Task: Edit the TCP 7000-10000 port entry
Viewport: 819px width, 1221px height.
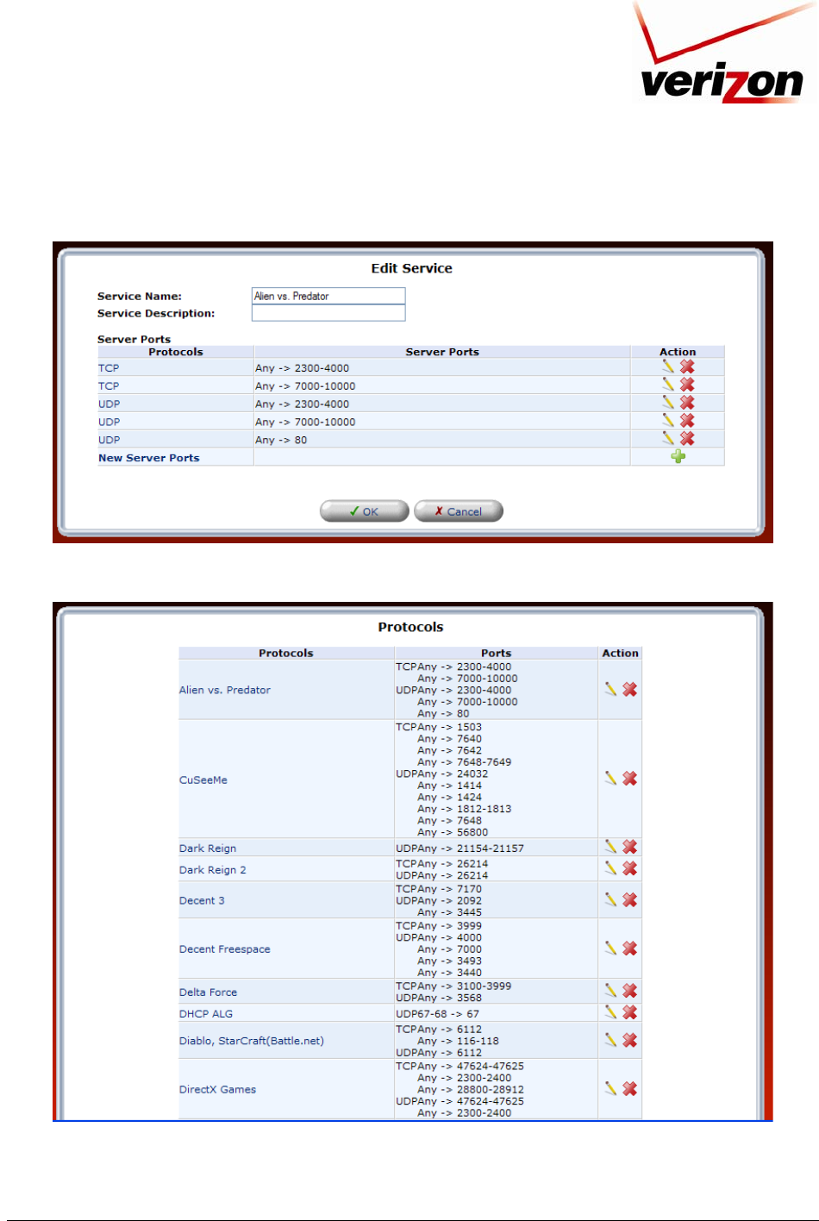Action: (x=668, y=385)
